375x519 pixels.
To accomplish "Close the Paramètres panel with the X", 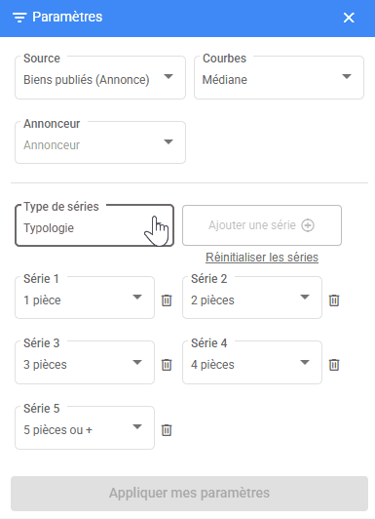I will 349,18.
